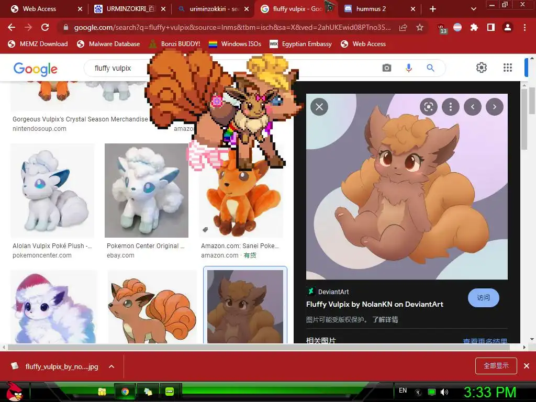Search by image with the camera icon
Viewport: 536px width, 402px height.
tap(387, 68)
